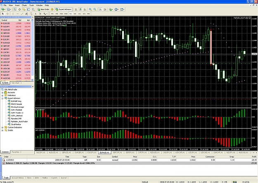
Task: Select GBPUSD row in Market Watch
Action: [x=16, y=33]
